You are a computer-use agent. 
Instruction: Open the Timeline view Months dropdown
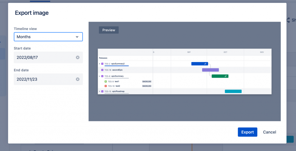48,37
